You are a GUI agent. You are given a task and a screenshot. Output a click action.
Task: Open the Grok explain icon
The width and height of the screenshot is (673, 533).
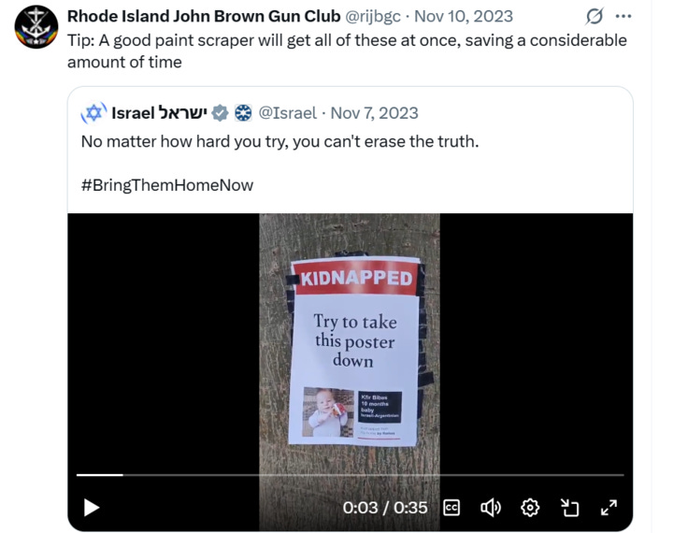tap(594, 16)
